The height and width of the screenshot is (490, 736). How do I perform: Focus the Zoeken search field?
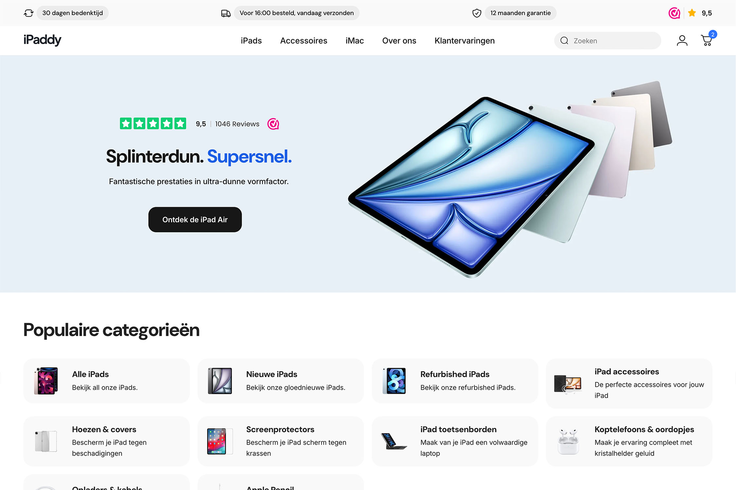(607, 41)
